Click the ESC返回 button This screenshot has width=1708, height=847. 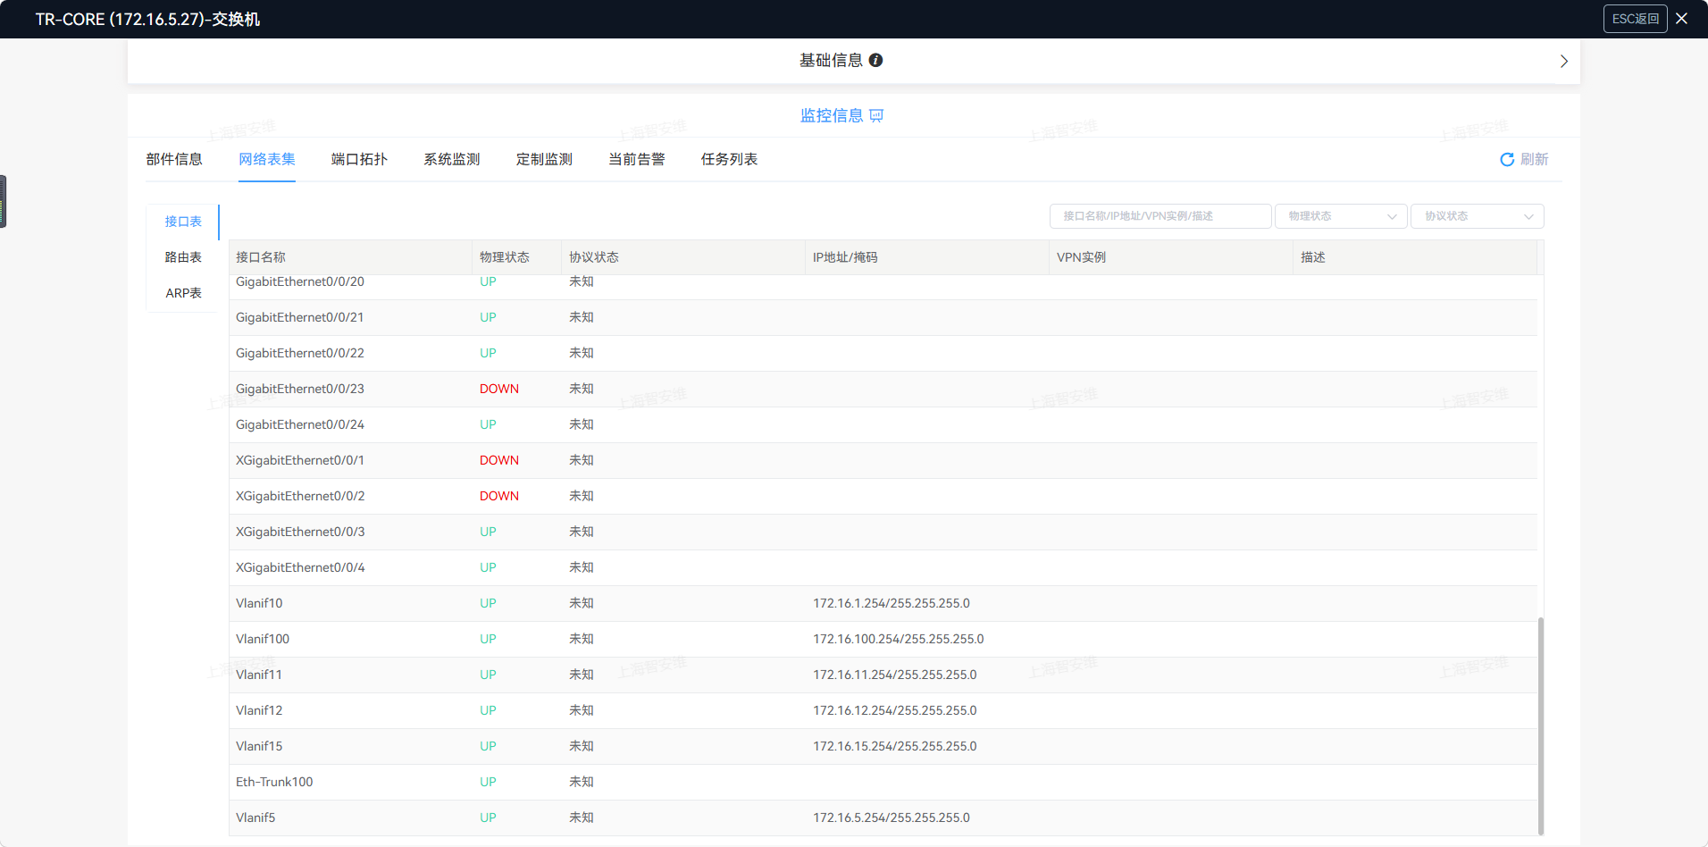click(1635, 19)
